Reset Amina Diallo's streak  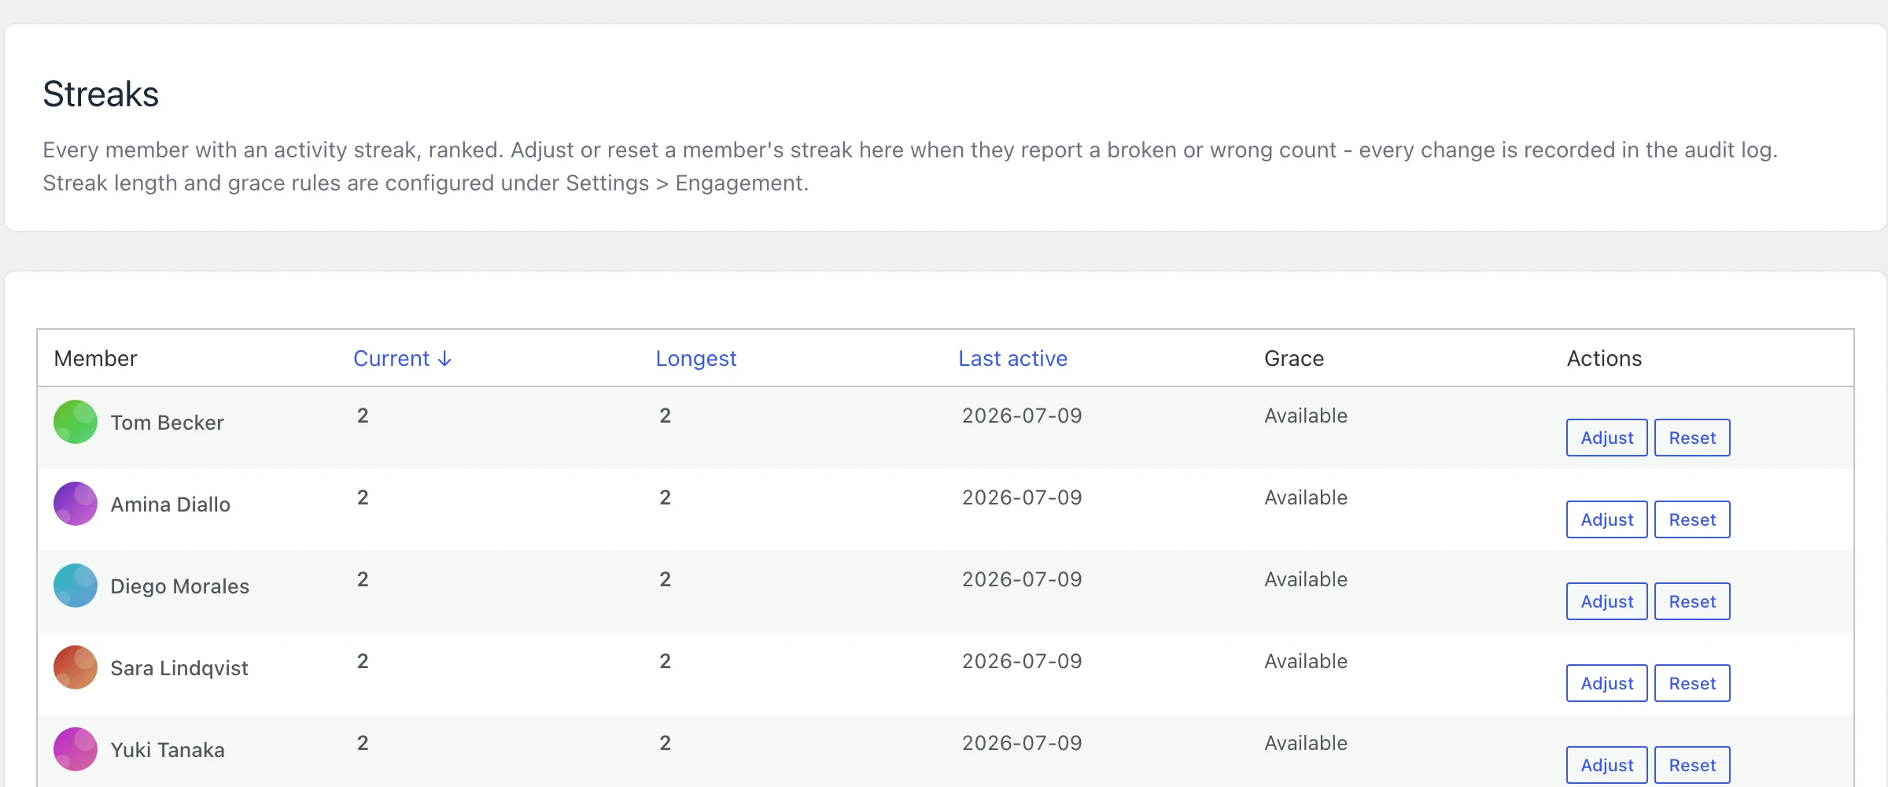(1692, 519)
